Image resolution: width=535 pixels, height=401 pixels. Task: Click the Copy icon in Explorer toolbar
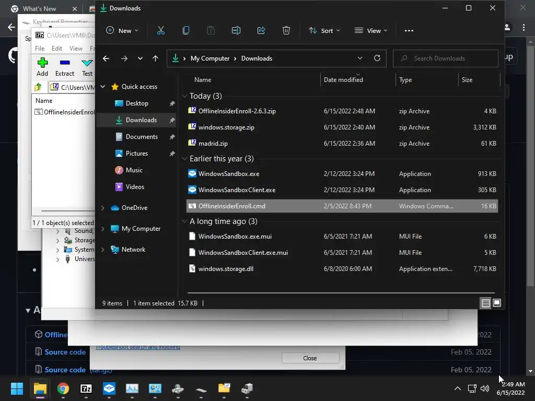point(186,30)
